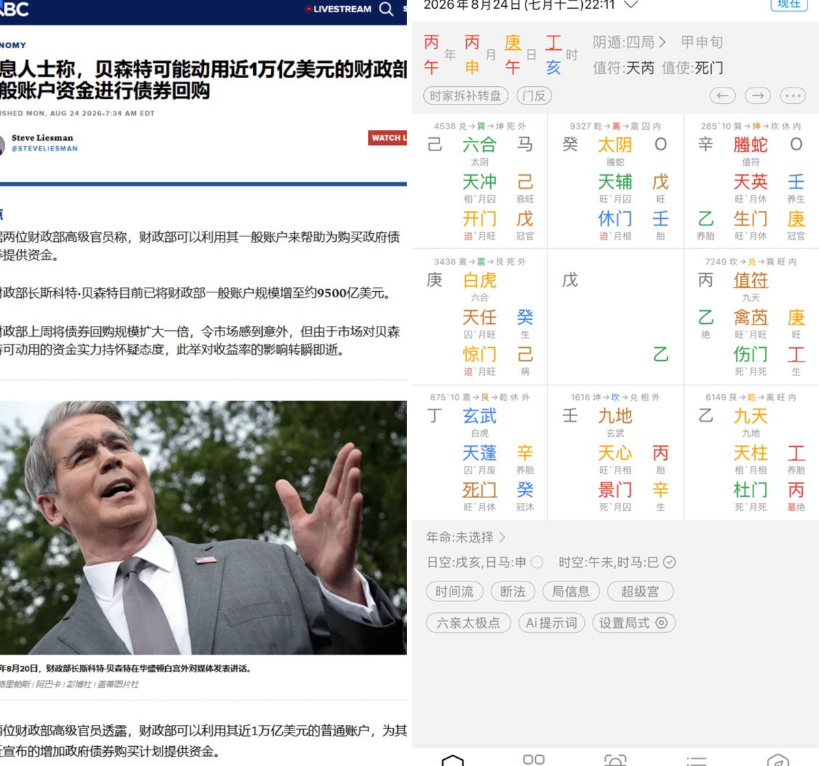Image resolution: width=819 pixels, height=766 pixels.
Task: Tap the scan-frame icon in bottom bar
Action: pyautogui.click(x=615, y=760)
